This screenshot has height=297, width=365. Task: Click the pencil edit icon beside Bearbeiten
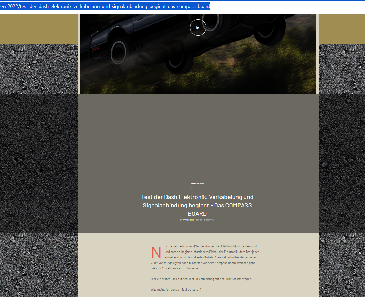coord(191,188)
